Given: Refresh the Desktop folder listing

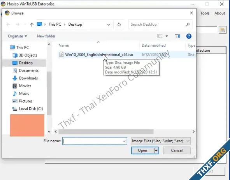Looking at the screenshot, I should coord(119,24).
